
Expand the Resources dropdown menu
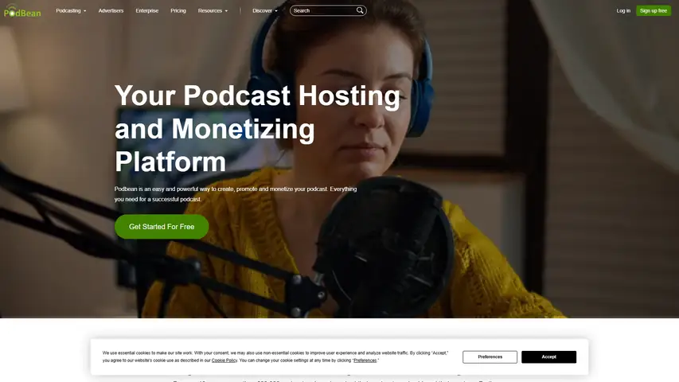coord(213,10)
